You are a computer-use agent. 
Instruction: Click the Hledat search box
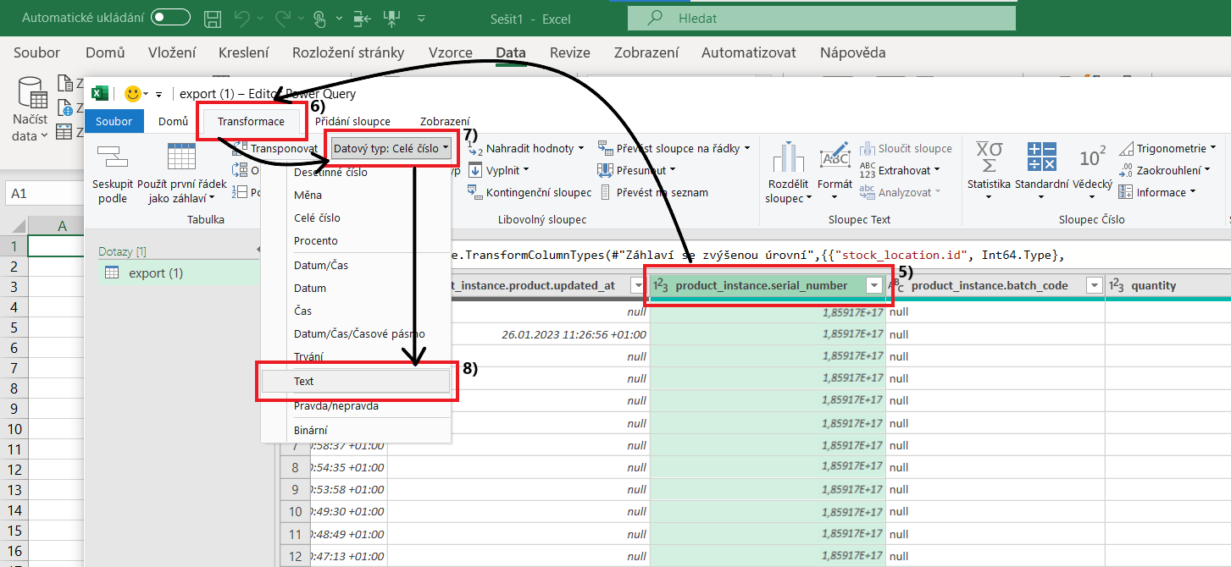[820, 18]
